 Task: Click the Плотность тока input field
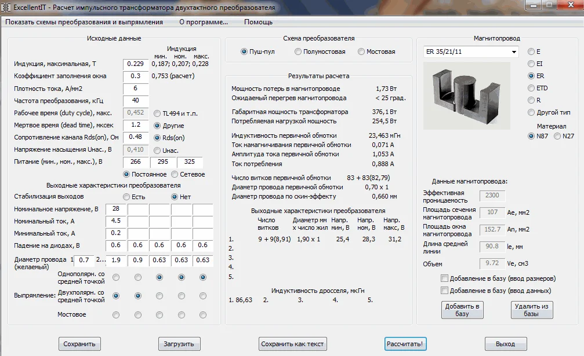[x=136, y=88]
